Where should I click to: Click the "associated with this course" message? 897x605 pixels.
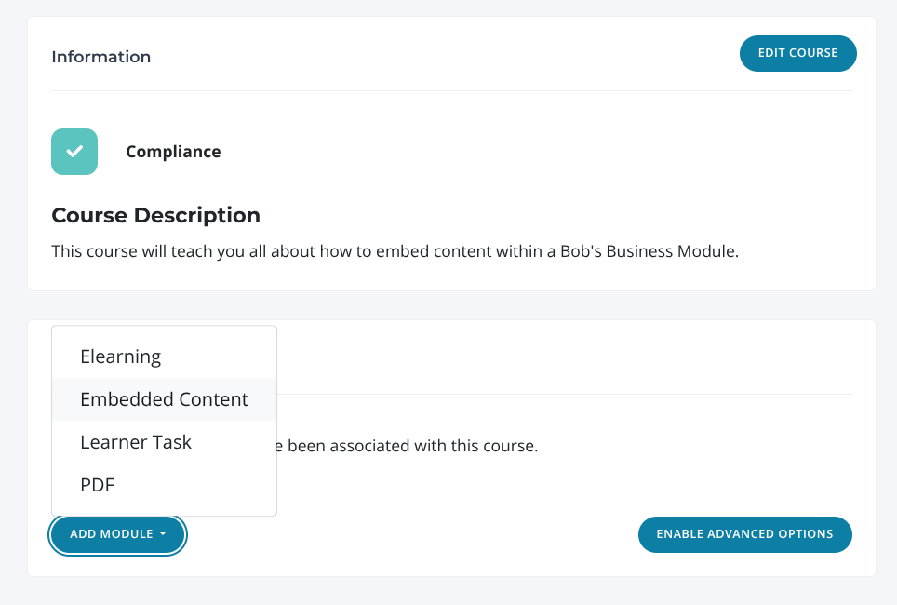click(x=412, y=446)
